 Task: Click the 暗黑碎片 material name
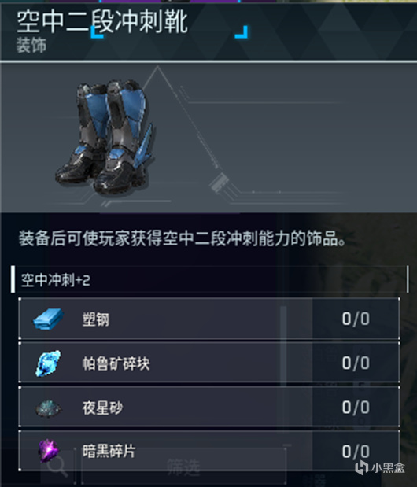tap(109, 452)
